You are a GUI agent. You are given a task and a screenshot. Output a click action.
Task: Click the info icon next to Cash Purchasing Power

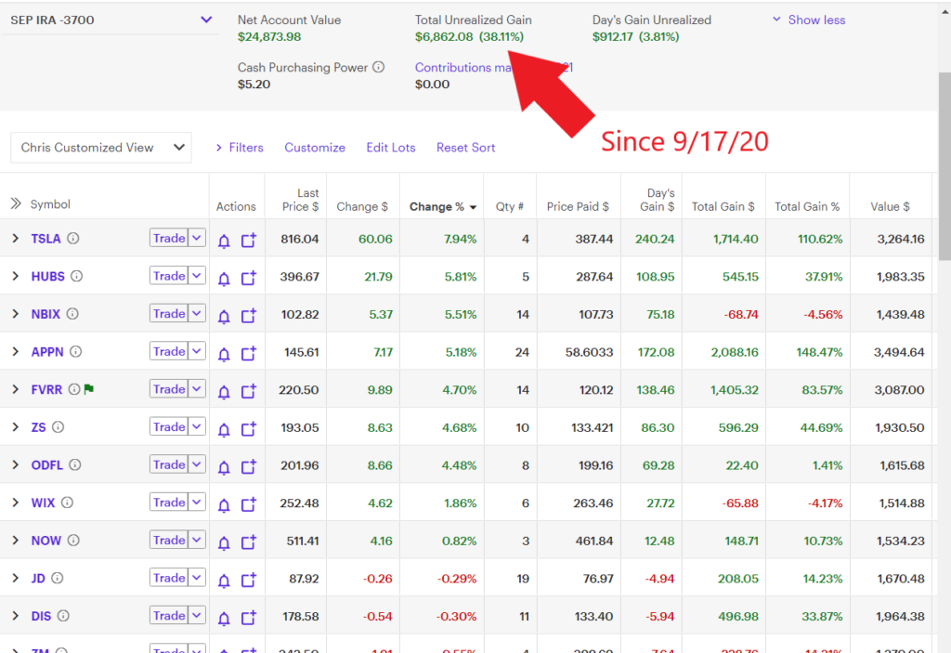click(x=378, y=67)
